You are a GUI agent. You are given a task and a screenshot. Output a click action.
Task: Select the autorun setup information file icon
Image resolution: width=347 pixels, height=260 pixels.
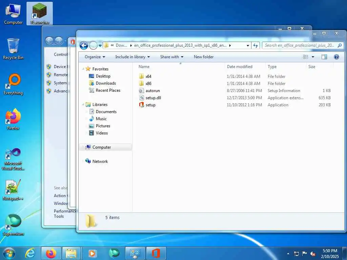[141, 91]
